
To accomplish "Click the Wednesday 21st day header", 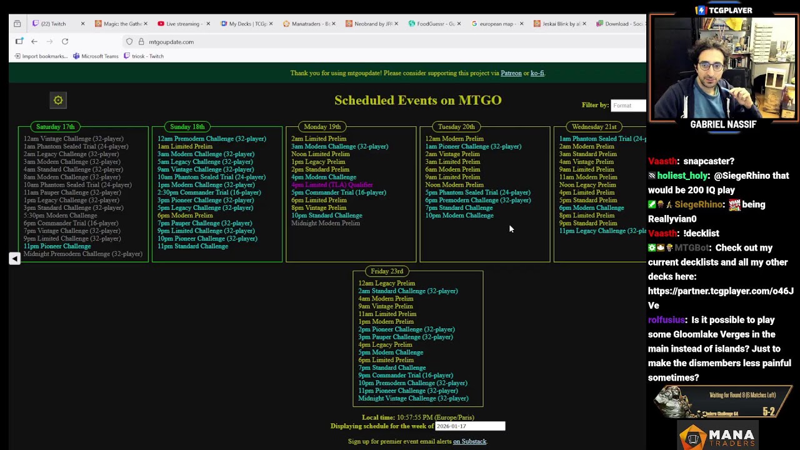I will (594, 127).
